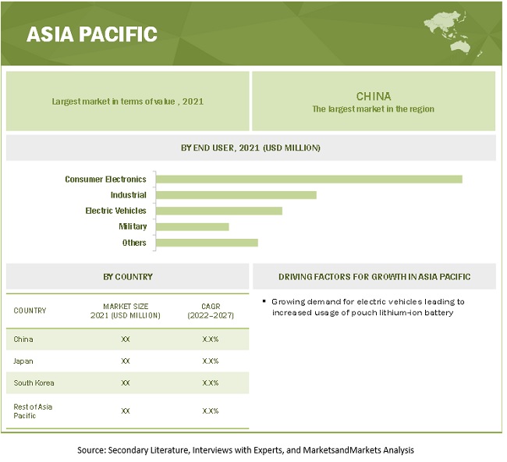Screen dimensions: 507x462
Task: Click the COUNTRY column header
Action: click(x=30, y=311)
